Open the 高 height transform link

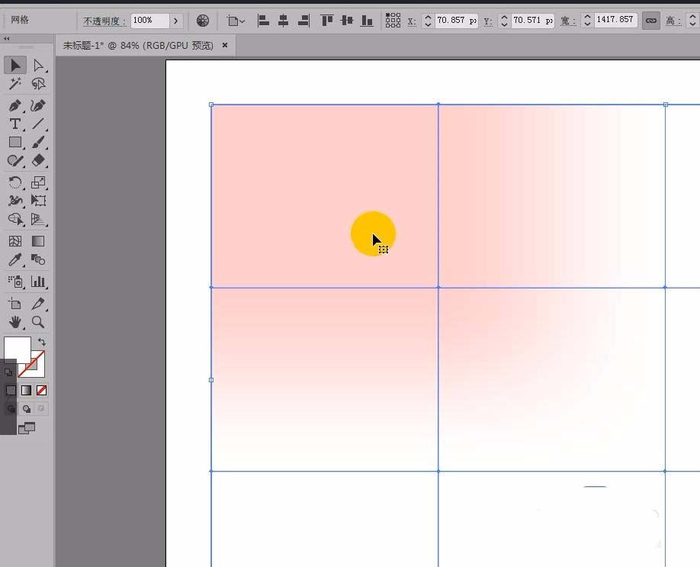click(x=672, y=21)
